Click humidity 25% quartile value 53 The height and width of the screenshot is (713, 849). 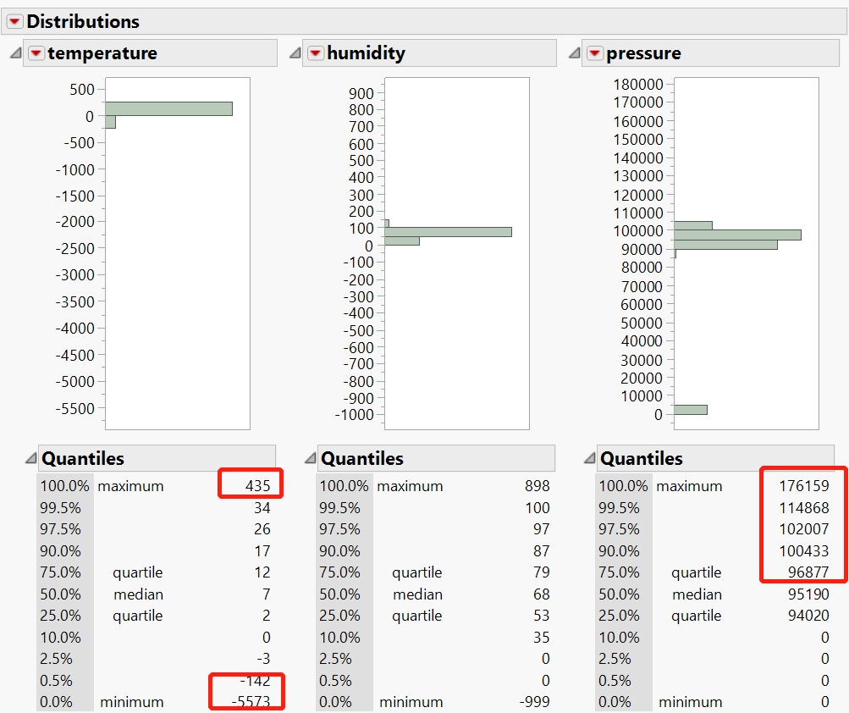[x=542, y=616]
